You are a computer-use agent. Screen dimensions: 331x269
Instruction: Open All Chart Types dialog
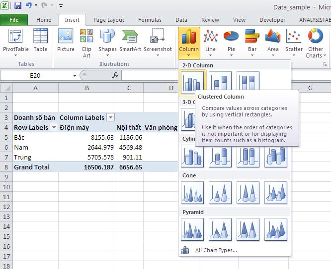(216, 250)
